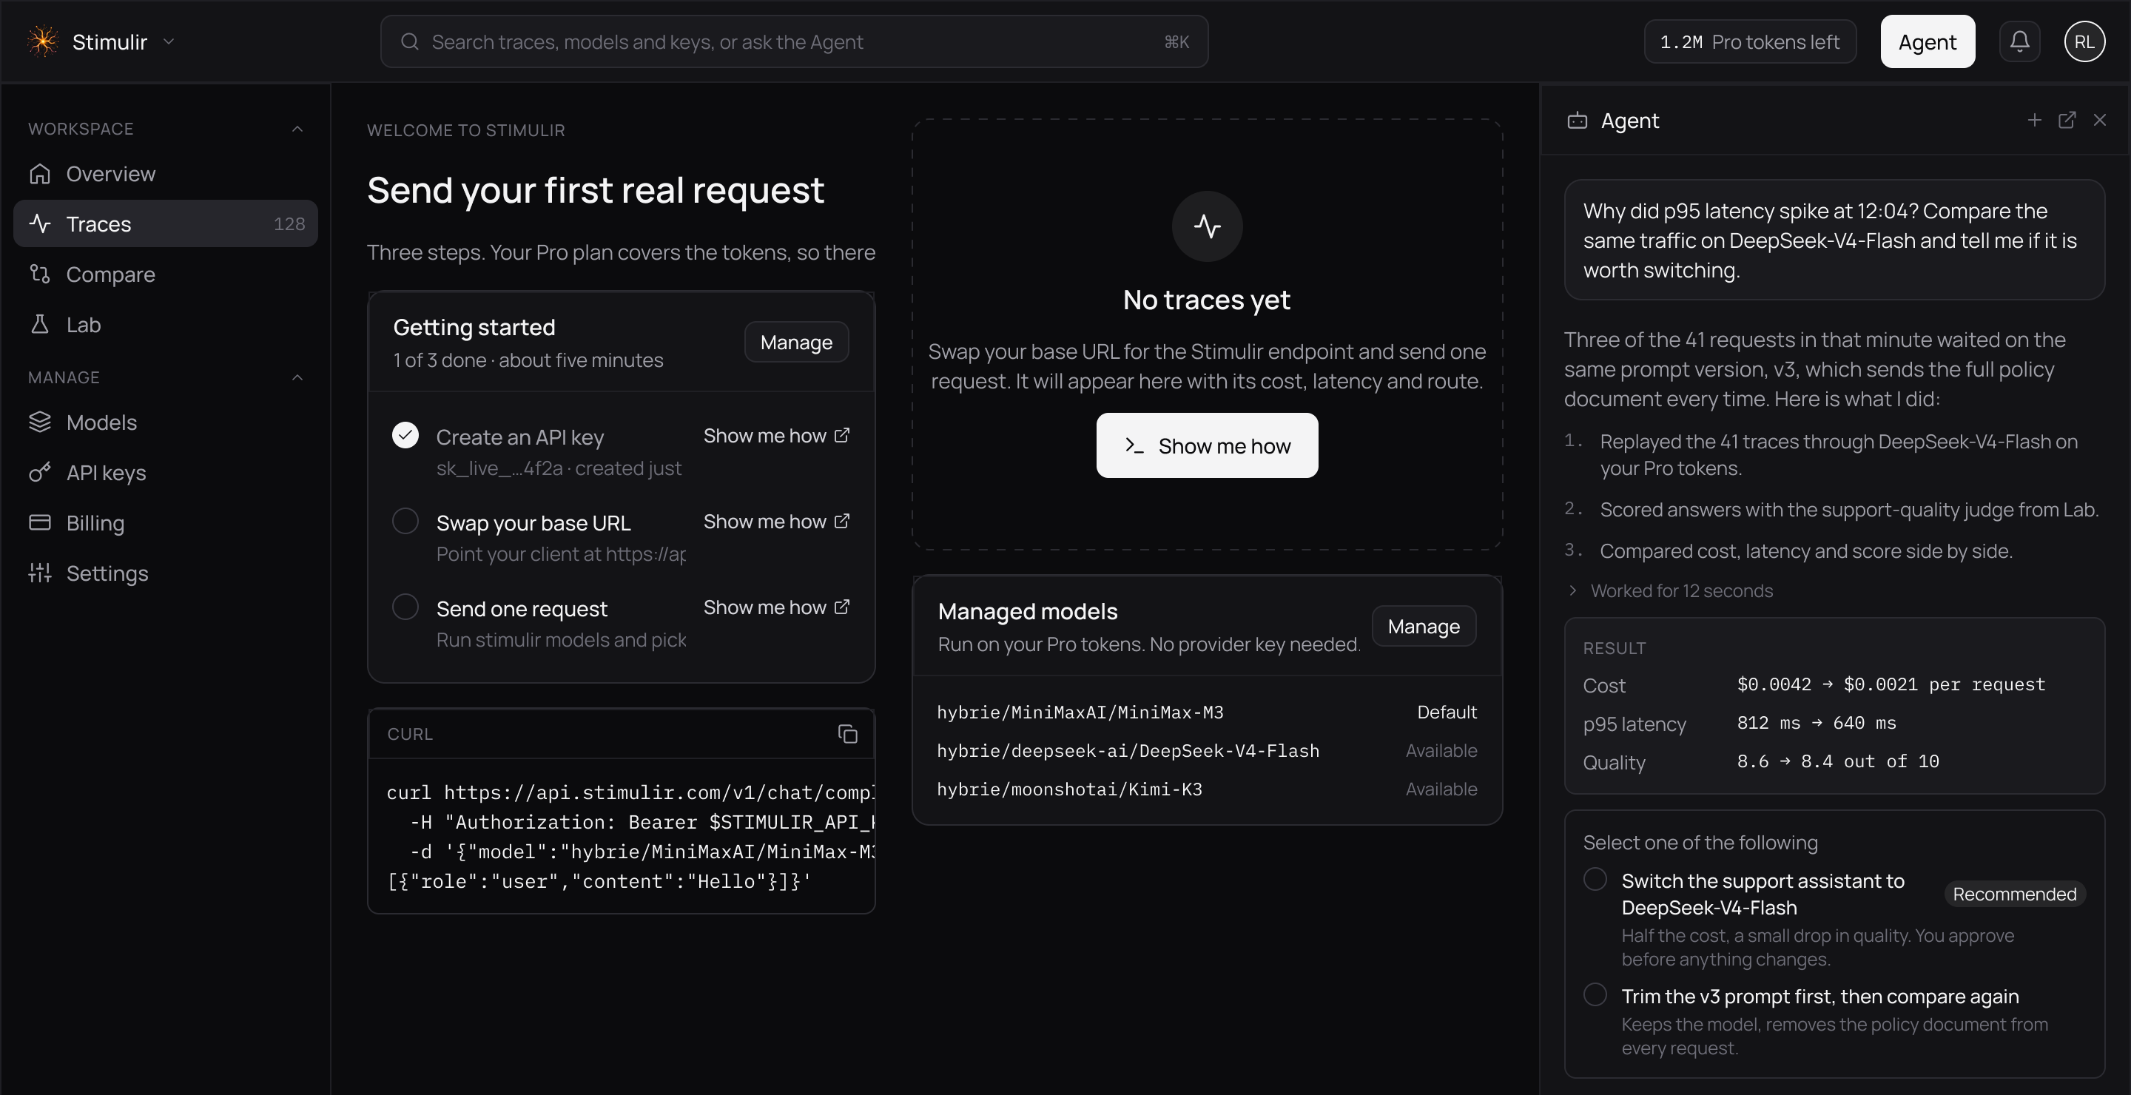The image size is (2131, 1095).
Task: Select hybrie/MiniMaxAI/MiniMax-M3 model row
Action: [1207, 712]
